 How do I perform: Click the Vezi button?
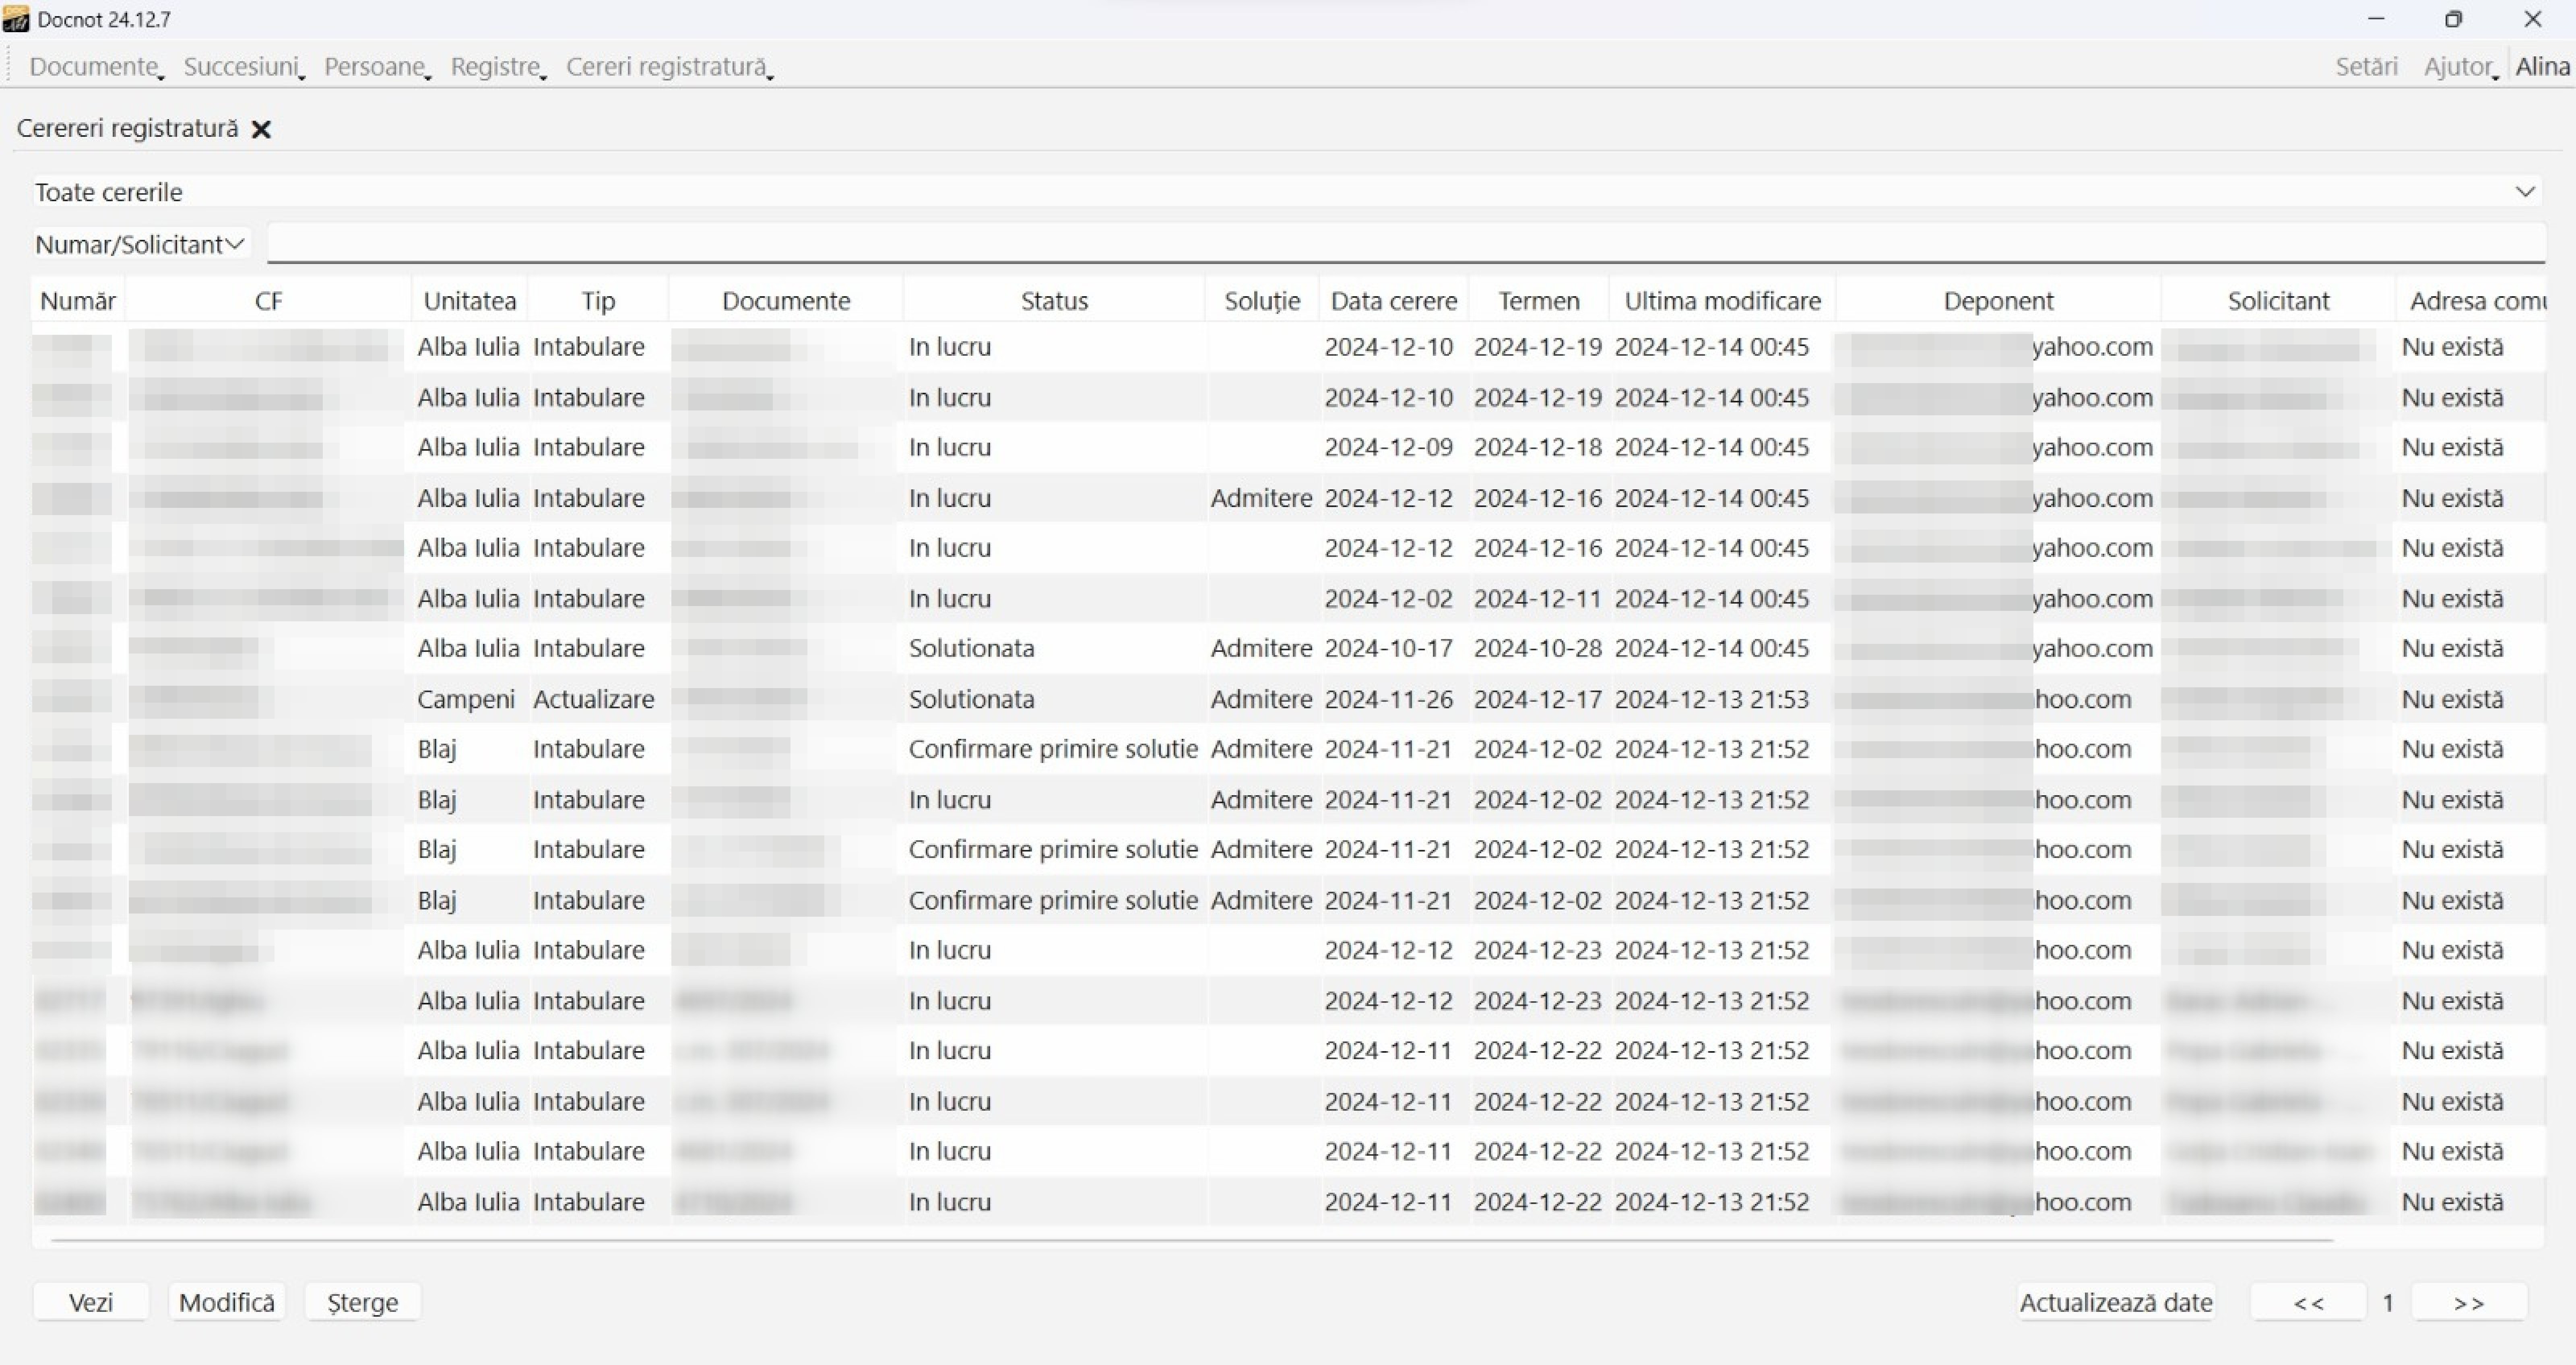(90, 1302)
